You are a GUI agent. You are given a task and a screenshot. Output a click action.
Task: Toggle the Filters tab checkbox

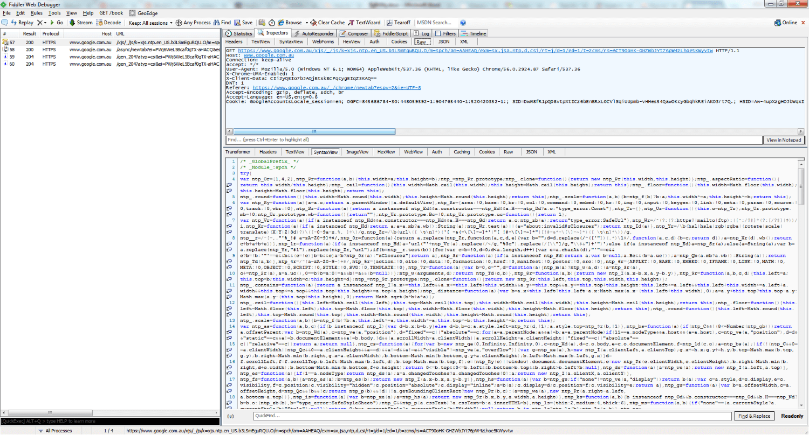pos(438,33)
